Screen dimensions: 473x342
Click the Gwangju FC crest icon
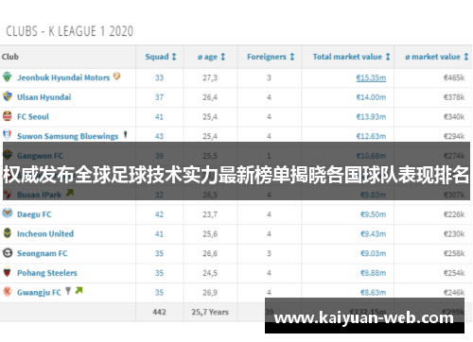click(7, 292)
